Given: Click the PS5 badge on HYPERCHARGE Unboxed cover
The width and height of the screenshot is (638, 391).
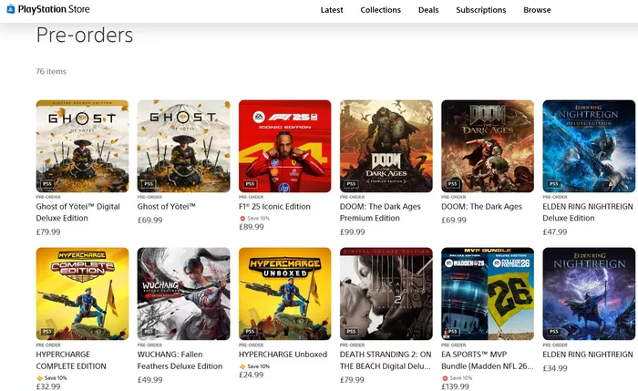Looking at the screenshot, I should pos(250,332).
